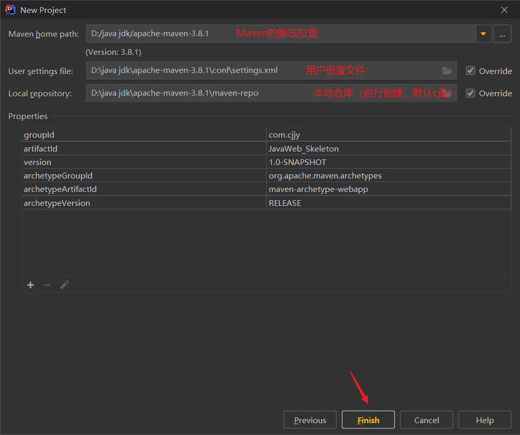
Task: Browse Maven home with ellipsis button
Action: [x=502, y=34]
